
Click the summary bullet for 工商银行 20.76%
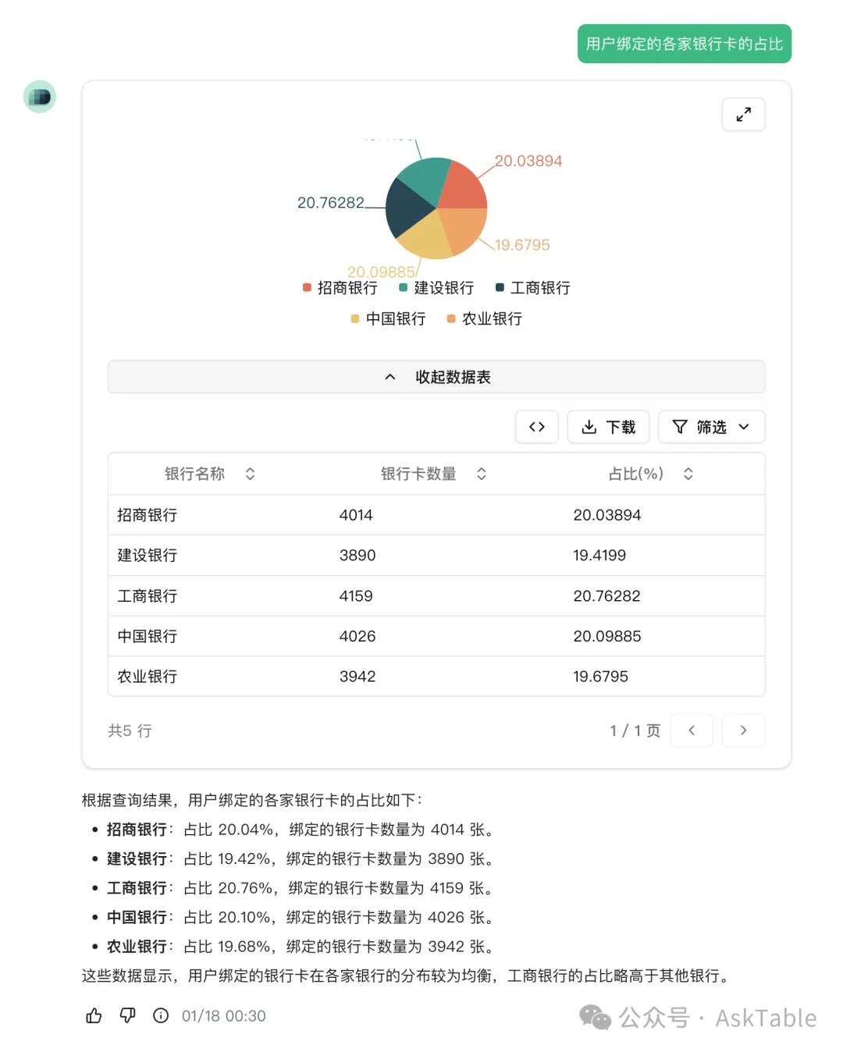coord(299,888)
